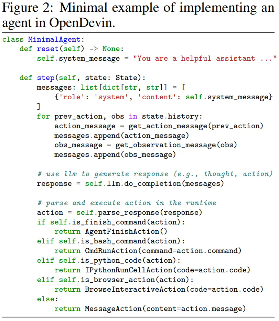
Task: Click the comment '# parse and execute action in the runtime'
Action: 127,203
